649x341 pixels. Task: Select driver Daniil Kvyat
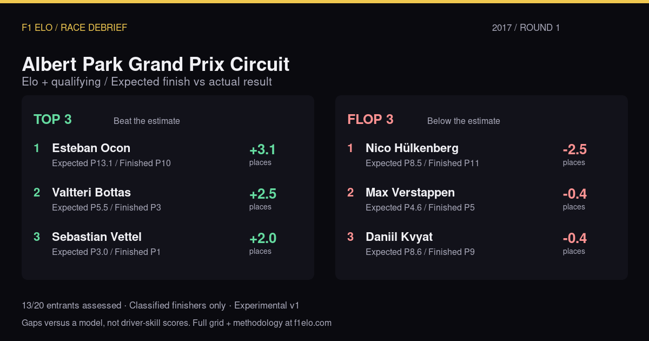pyautogui.click(x=399, y=237)
